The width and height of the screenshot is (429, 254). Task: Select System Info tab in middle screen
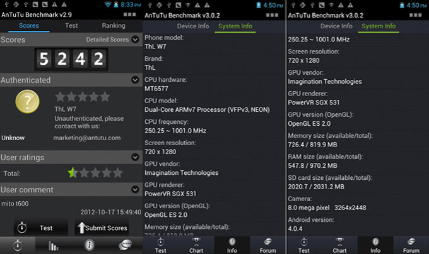pos(235,26)
